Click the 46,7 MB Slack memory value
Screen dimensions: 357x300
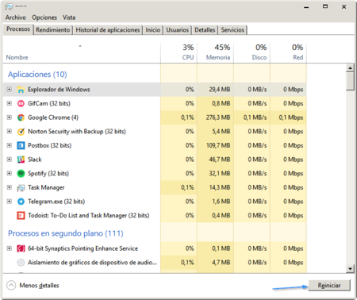(x=220, y=160)
